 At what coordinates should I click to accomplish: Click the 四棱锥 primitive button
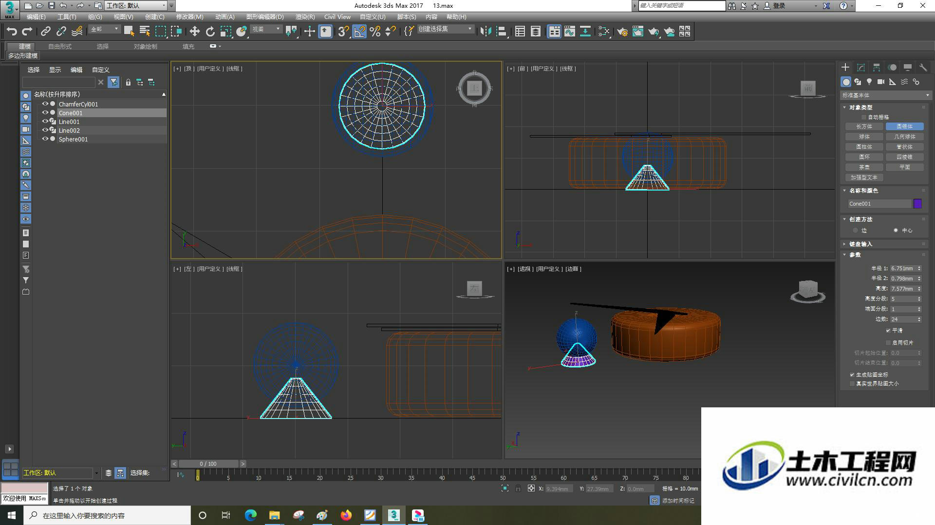tap(905, 157)
